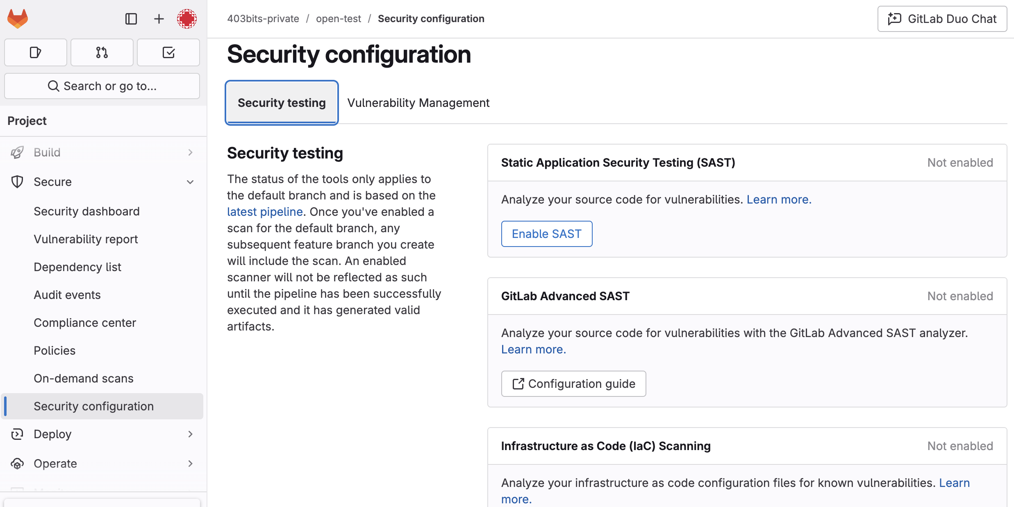Screen dimensions: 1014x507
Task: Expand the Deploy section chevron
Action: (x=190, y=434)
